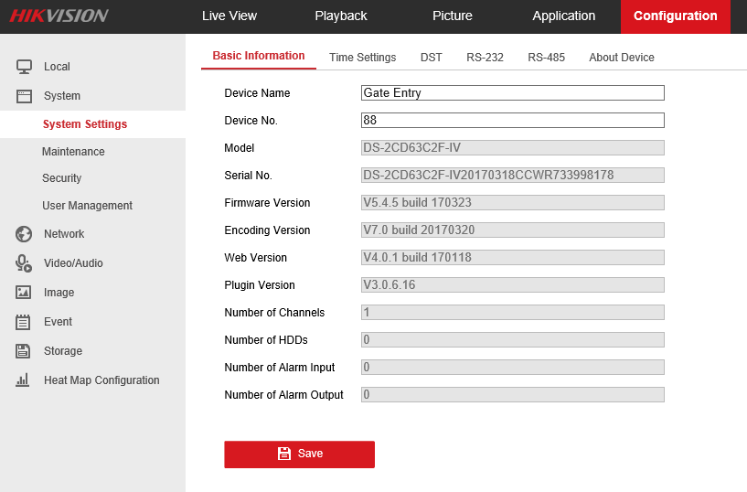Open Maintenance under System
Image resolution: width=747 pixels, height=492 pixels.
pos(73,152)
